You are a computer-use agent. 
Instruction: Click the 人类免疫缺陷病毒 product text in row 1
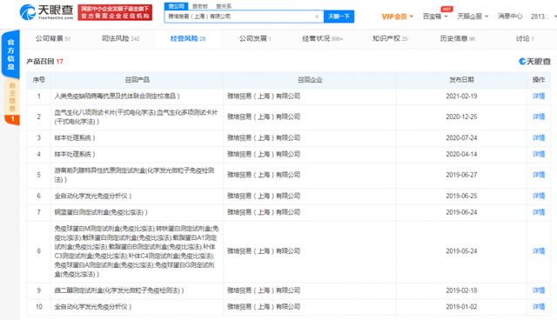click(117, 97)
